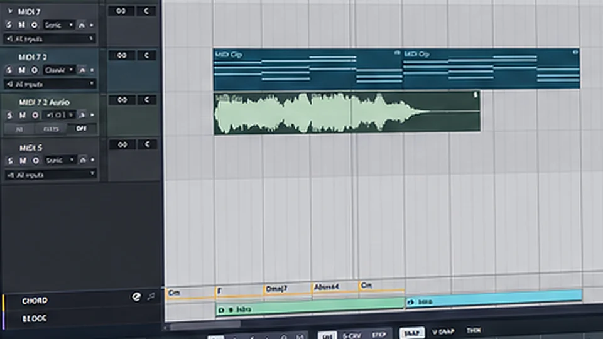This screenshot has width=603, height=339.
Task: Click the C pan control on MIDI 5 row
Action: (x=147, y=144)
